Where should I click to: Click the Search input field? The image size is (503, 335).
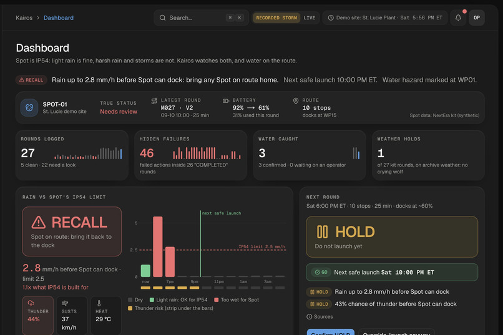[201, 17]
